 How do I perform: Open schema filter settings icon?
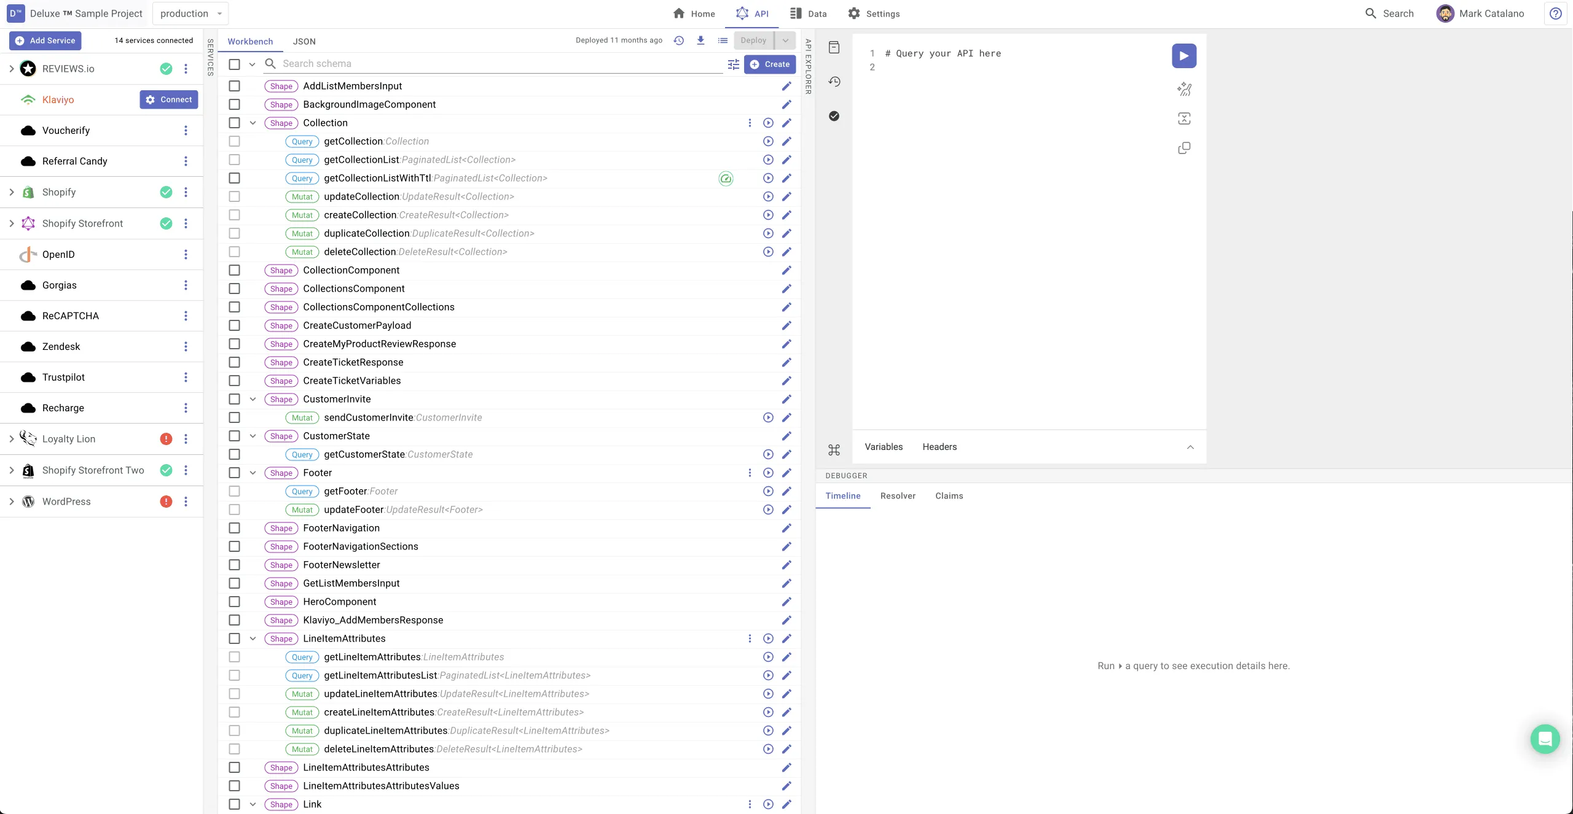734,64
